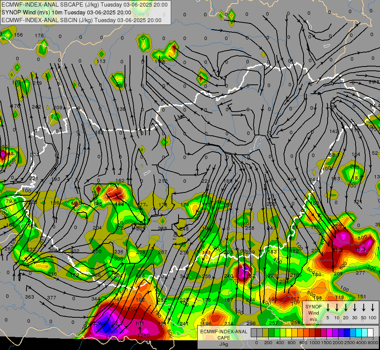380x350 pixels.
Task: Select the SYNOP Wind 10m title line
Action: point(66,12)
